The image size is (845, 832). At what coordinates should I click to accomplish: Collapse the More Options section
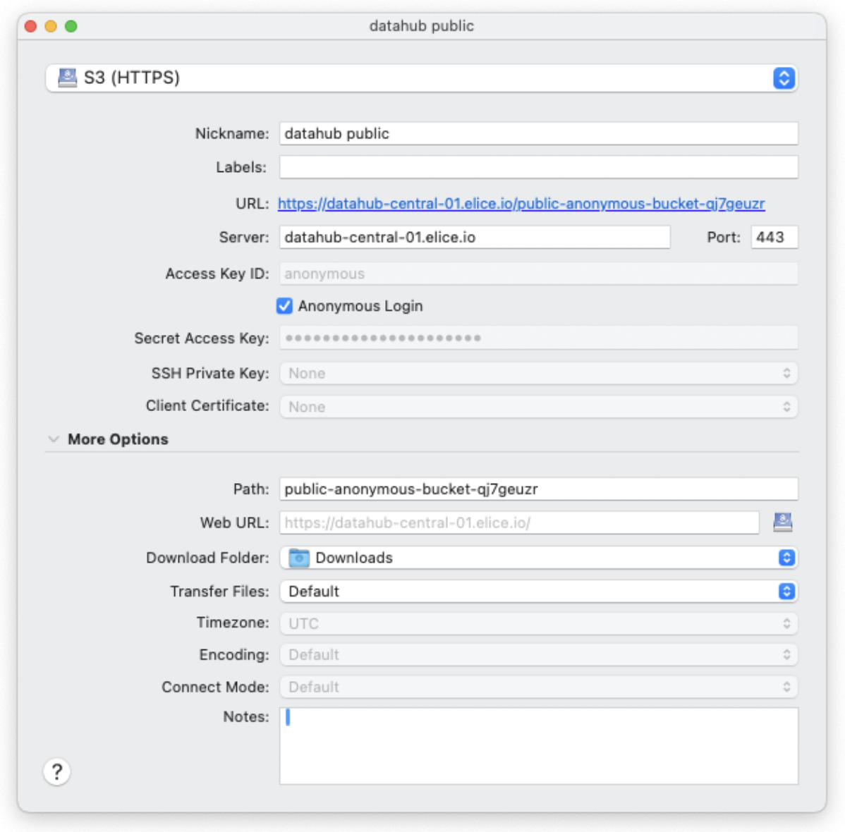point(54,439)
